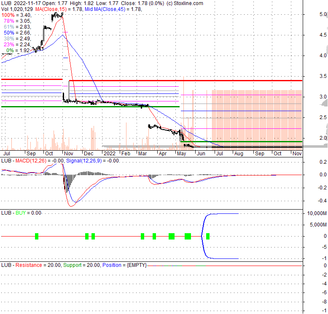Screen dimensions: 328x314
Task: Click the '{EMPTY}' position value
Action: pyautogui.click(x=137, y=265)
